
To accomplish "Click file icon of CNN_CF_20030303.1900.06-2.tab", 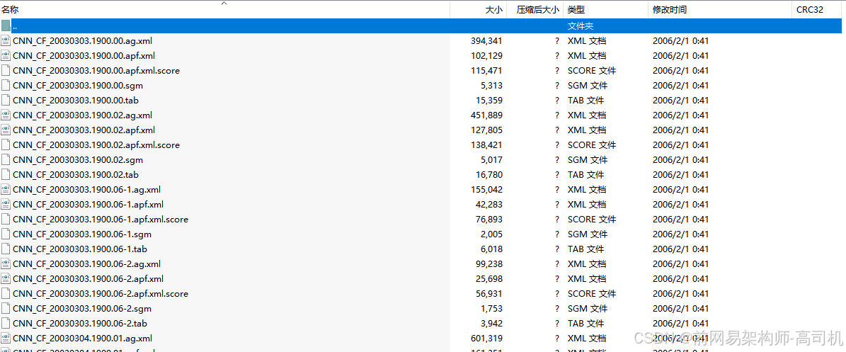I will 6,324.
